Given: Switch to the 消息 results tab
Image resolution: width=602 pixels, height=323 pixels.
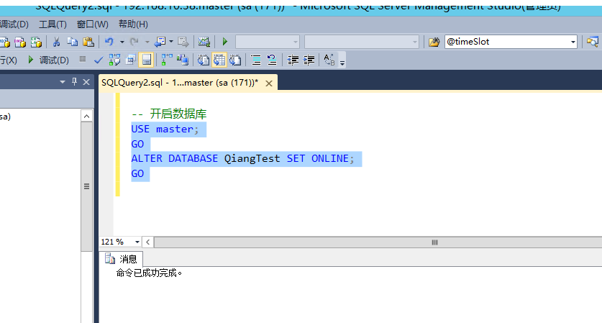Looking at the screenshot, I should click(x=122, y=259).
